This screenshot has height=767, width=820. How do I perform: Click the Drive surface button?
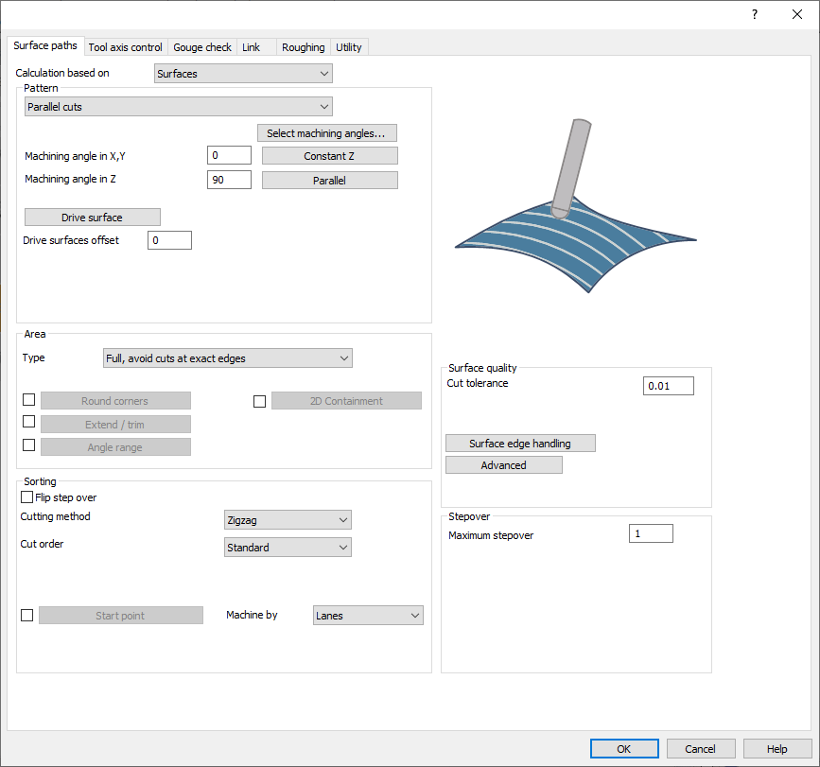click(x=92, y=217)
